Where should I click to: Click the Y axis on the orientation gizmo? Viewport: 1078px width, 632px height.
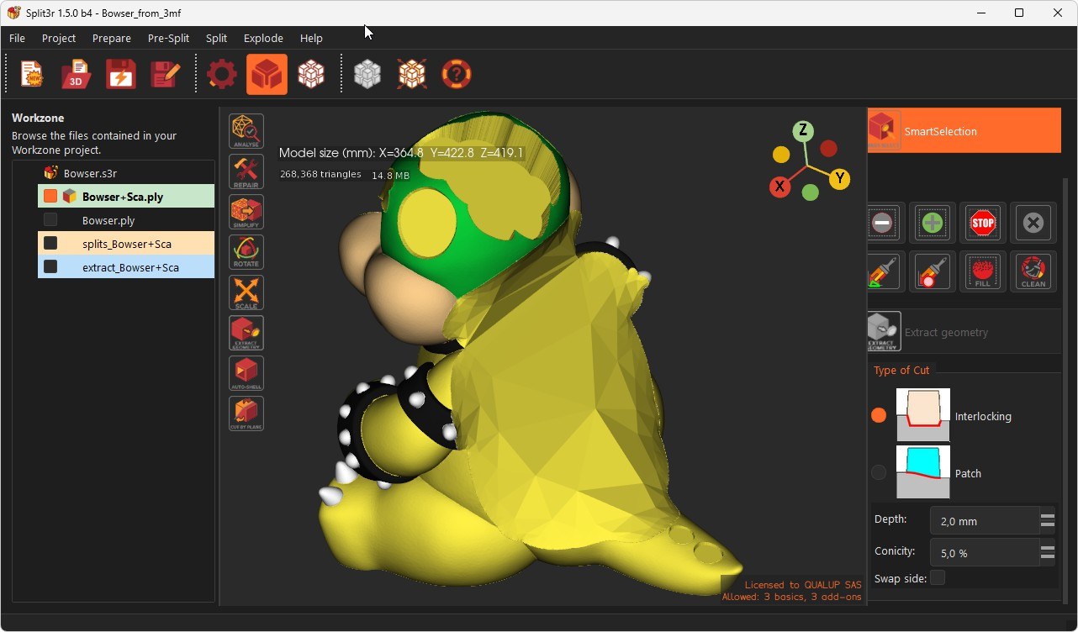pos(838,178)
